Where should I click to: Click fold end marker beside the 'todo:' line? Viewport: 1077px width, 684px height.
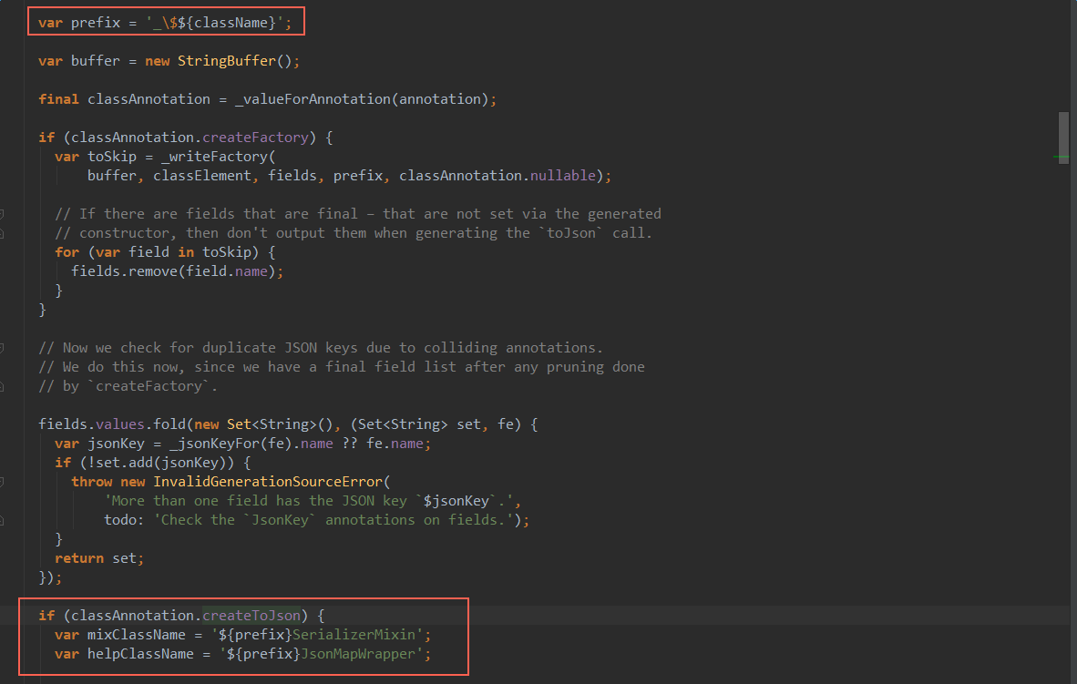3,520
